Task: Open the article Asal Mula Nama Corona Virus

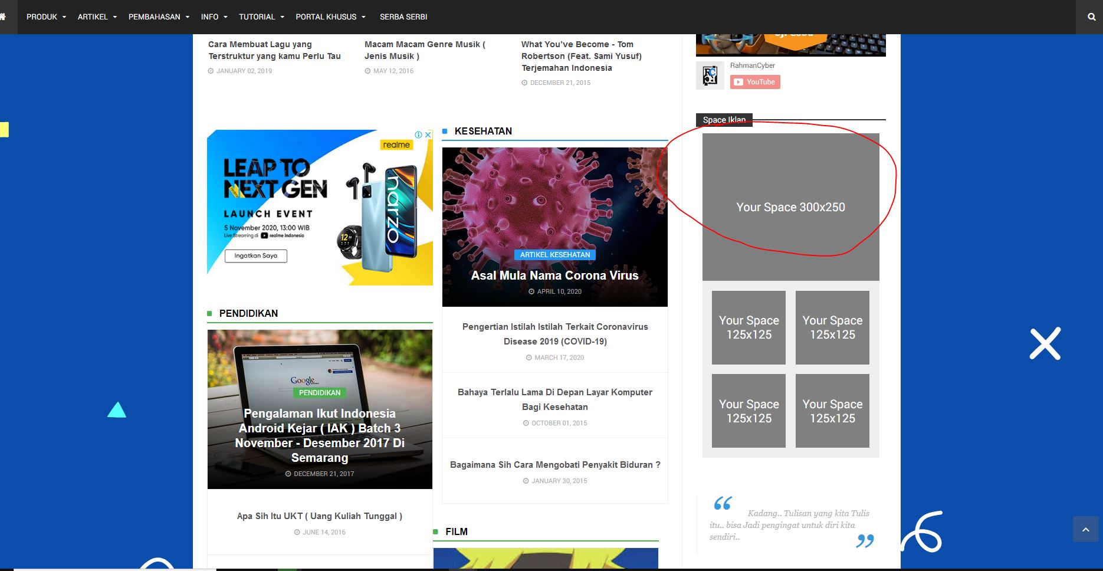Action: click(x=554, y=275)
